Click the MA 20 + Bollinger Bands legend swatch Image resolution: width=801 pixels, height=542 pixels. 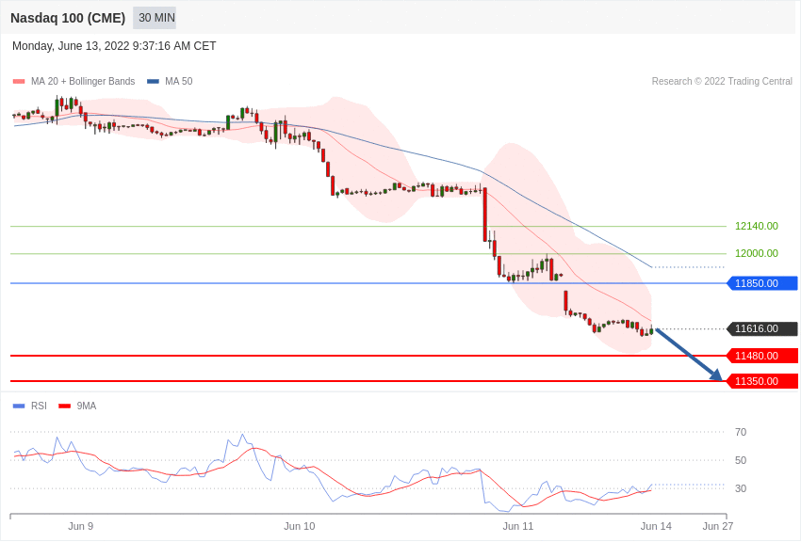pyautogui.click(x=19, y=81)
